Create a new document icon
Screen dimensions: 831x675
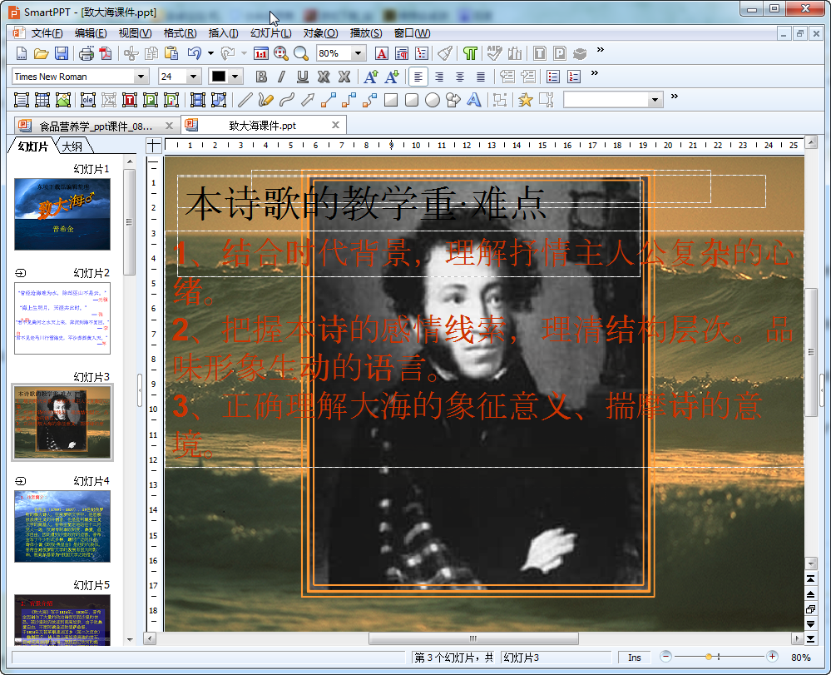click(21, 53)
